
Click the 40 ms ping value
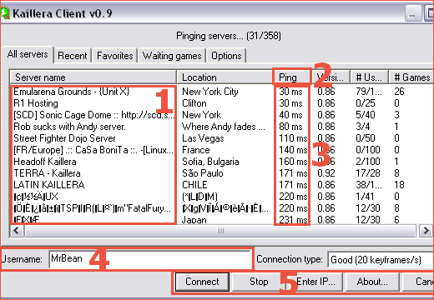pyautogui.click(x=290, y=115)
